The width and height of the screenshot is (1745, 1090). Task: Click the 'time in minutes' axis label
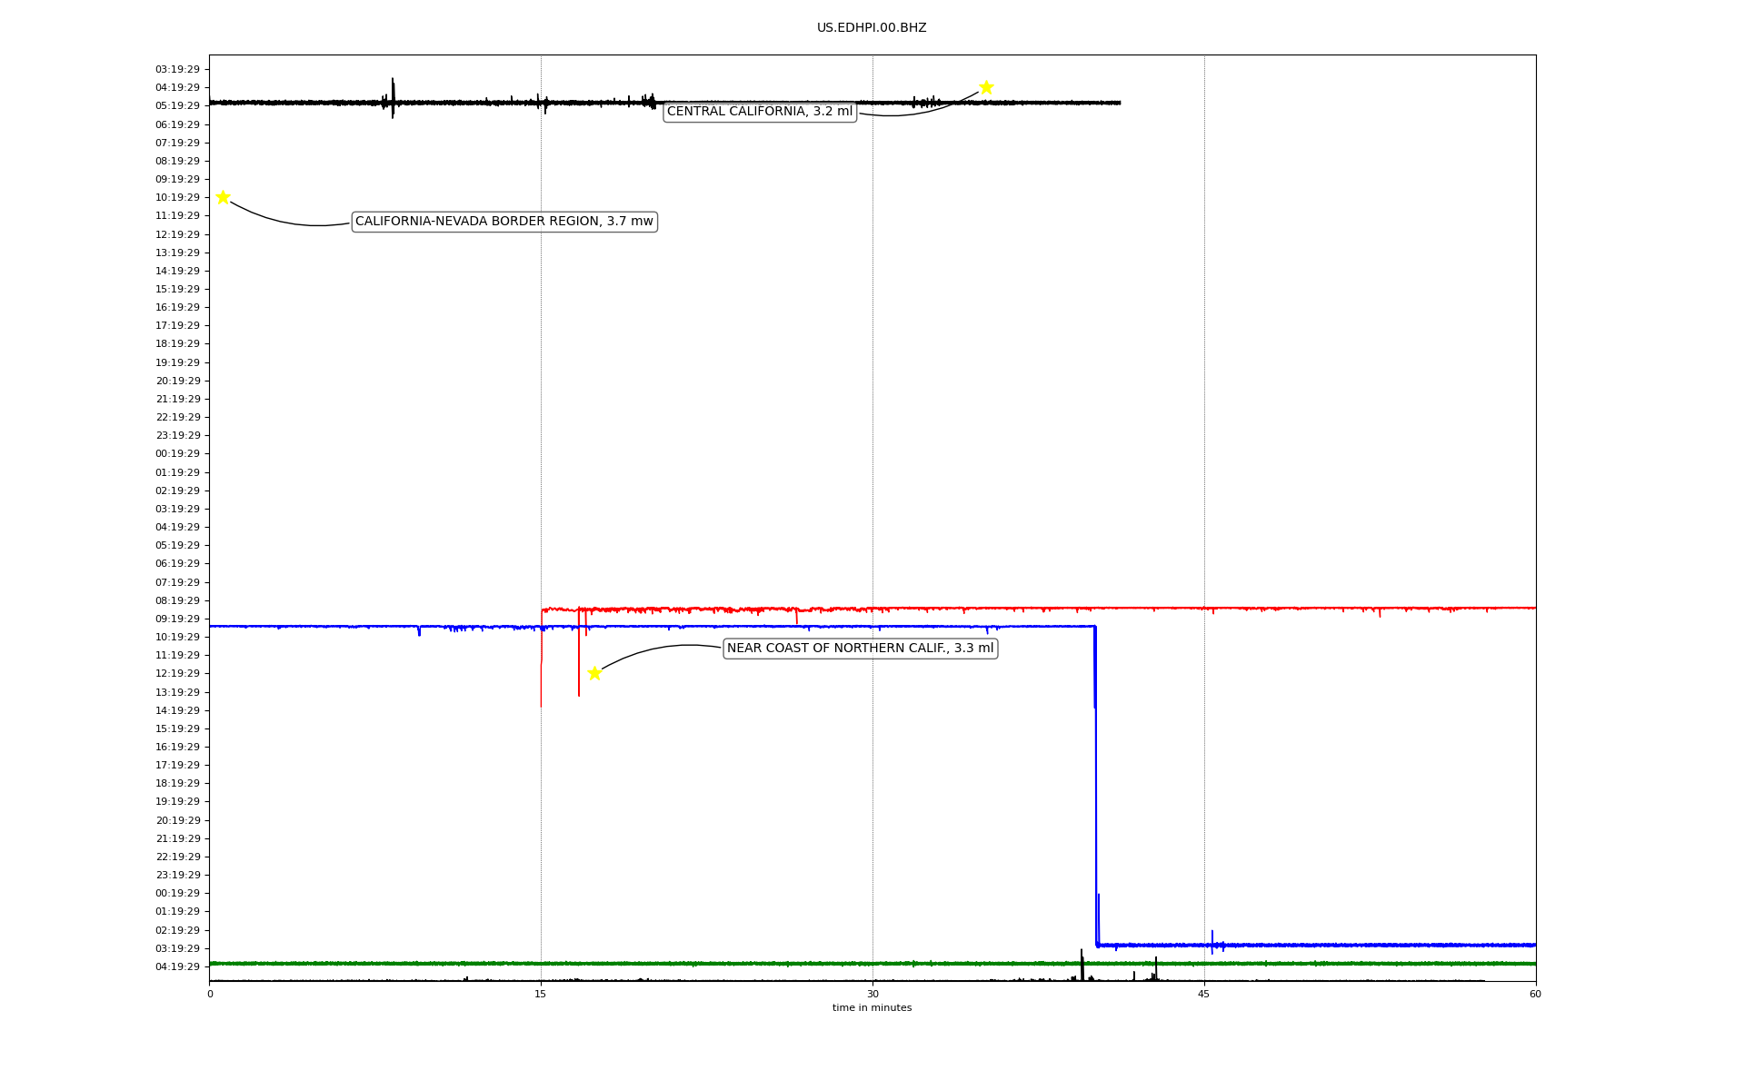click(872, 1008)
